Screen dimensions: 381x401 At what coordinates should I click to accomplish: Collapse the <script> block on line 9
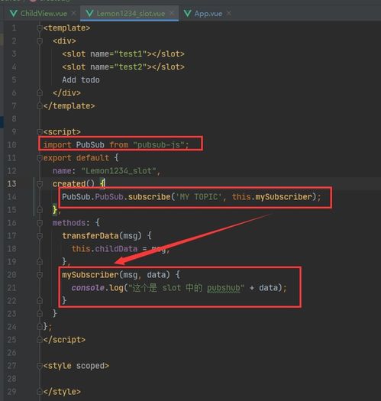click(x=40, y=132)
